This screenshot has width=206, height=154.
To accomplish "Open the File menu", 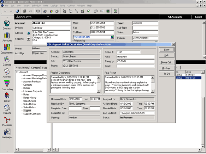I will pyautogui.click(x=7, y=6).
